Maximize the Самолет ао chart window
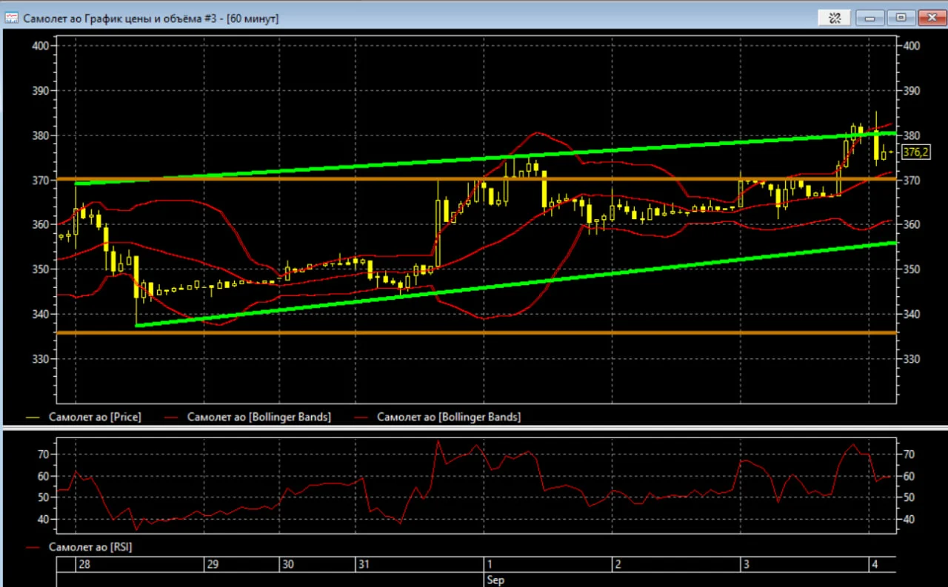The image size is (948, 587). pos(901,18)
